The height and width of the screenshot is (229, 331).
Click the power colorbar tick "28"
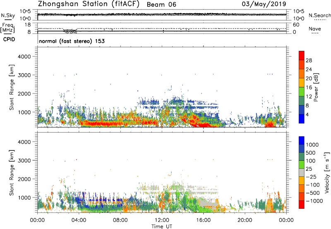click(309, 60)
